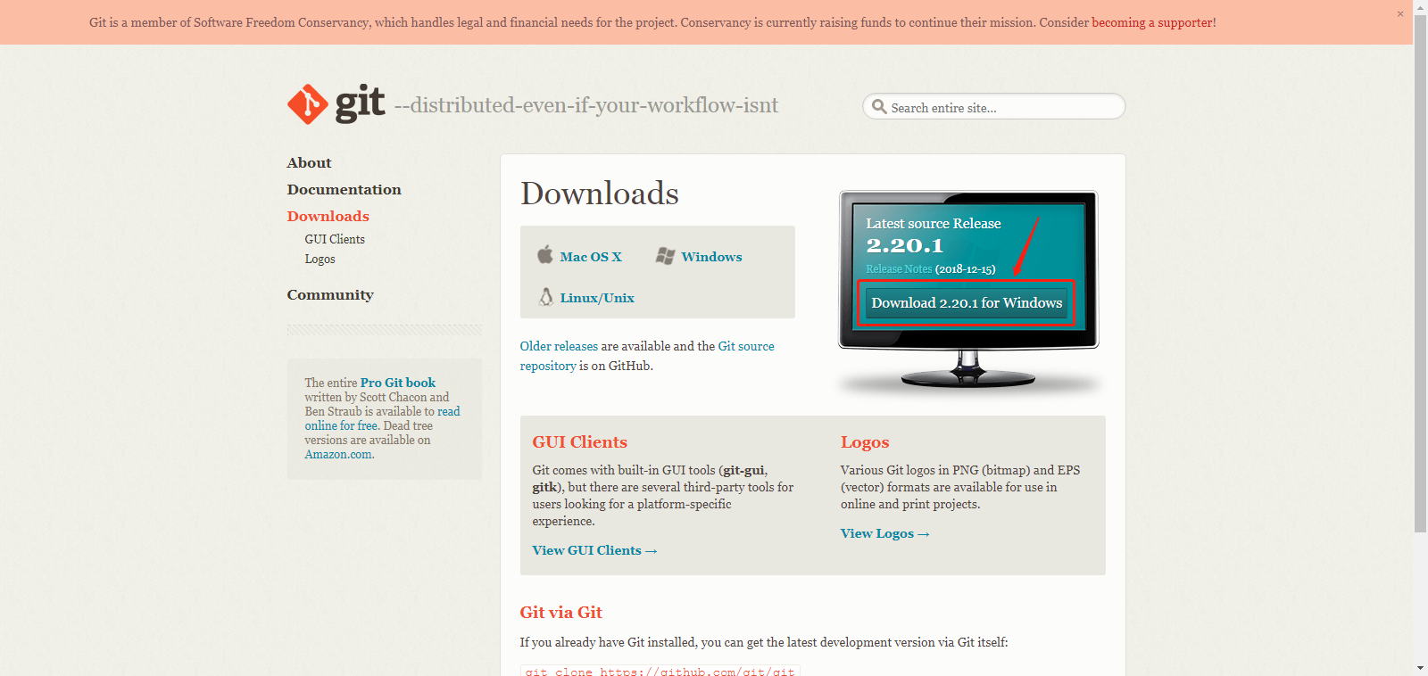Open the Community section
Viewport: 1428px width, 676px height.
pos(330,294)
